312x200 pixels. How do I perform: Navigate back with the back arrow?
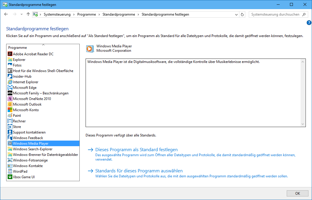click(x=6, y=14)
